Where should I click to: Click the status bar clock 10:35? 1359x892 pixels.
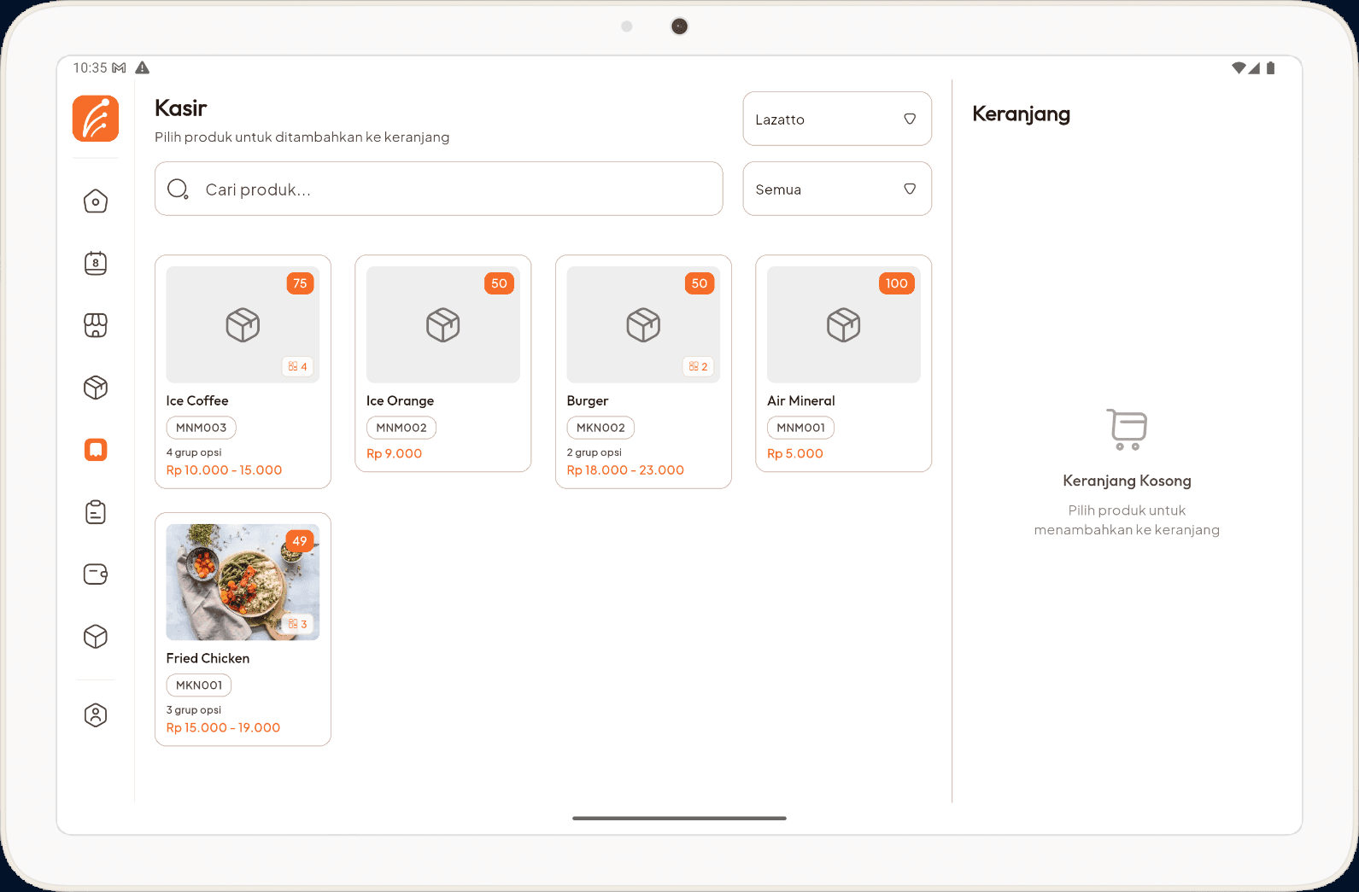coord(90,67)
